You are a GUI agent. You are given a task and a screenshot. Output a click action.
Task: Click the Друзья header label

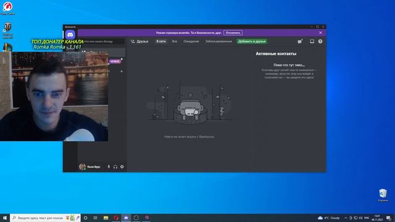pos(143,41)
